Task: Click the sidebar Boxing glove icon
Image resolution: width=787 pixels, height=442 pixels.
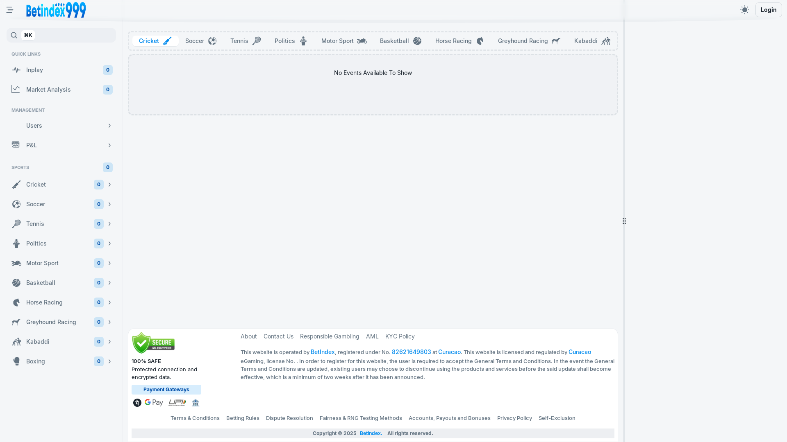Action: click(16, 361)
